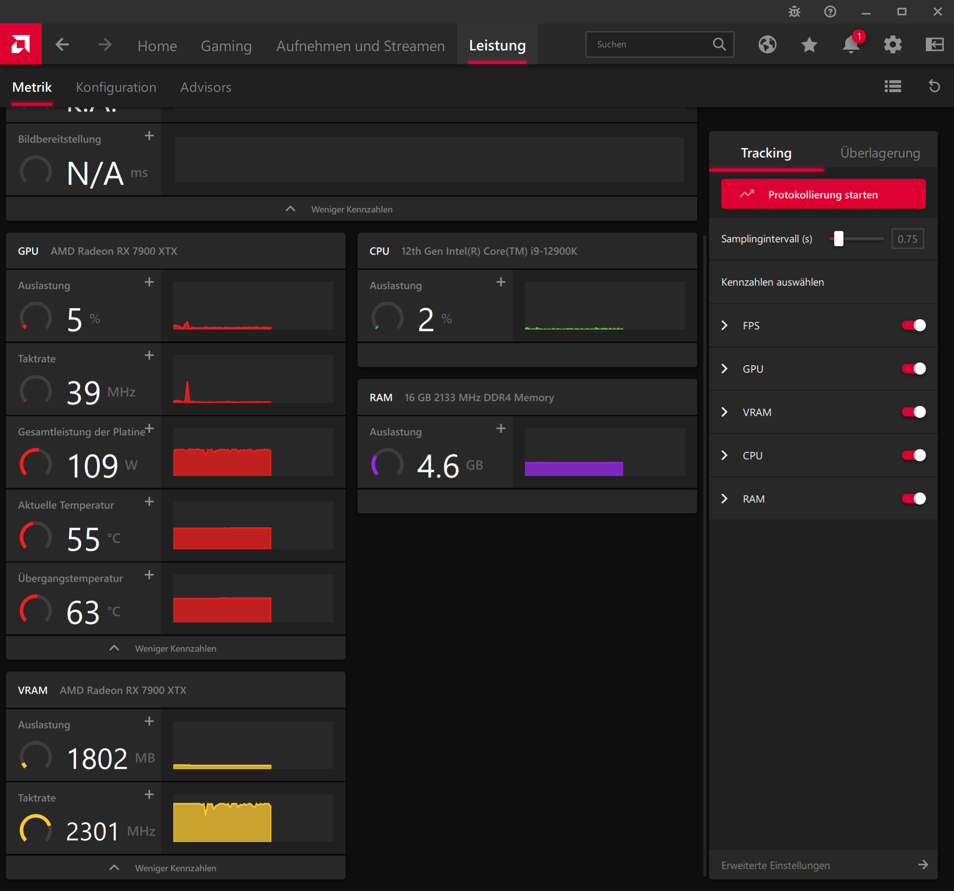This screenshot has height=891, width=954.
Task: Click the reset metrics arrow icon
Action: [x=934, y=86]
